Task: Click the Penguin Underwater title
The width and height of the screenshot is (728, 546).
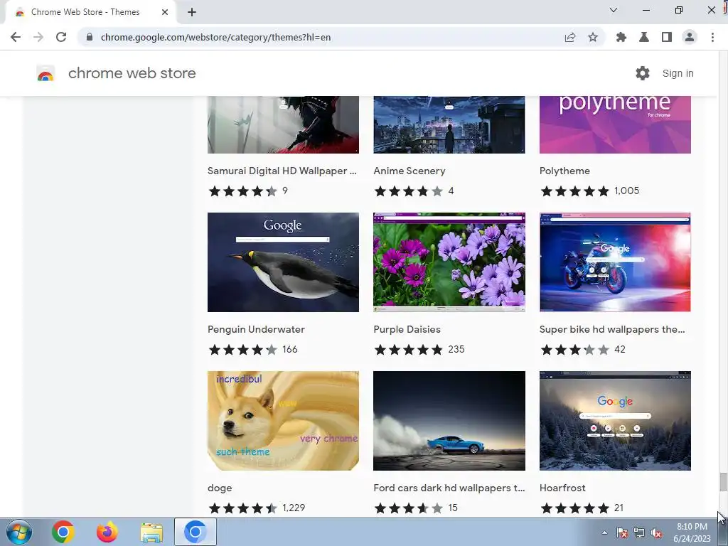Action: coord(256,329)
